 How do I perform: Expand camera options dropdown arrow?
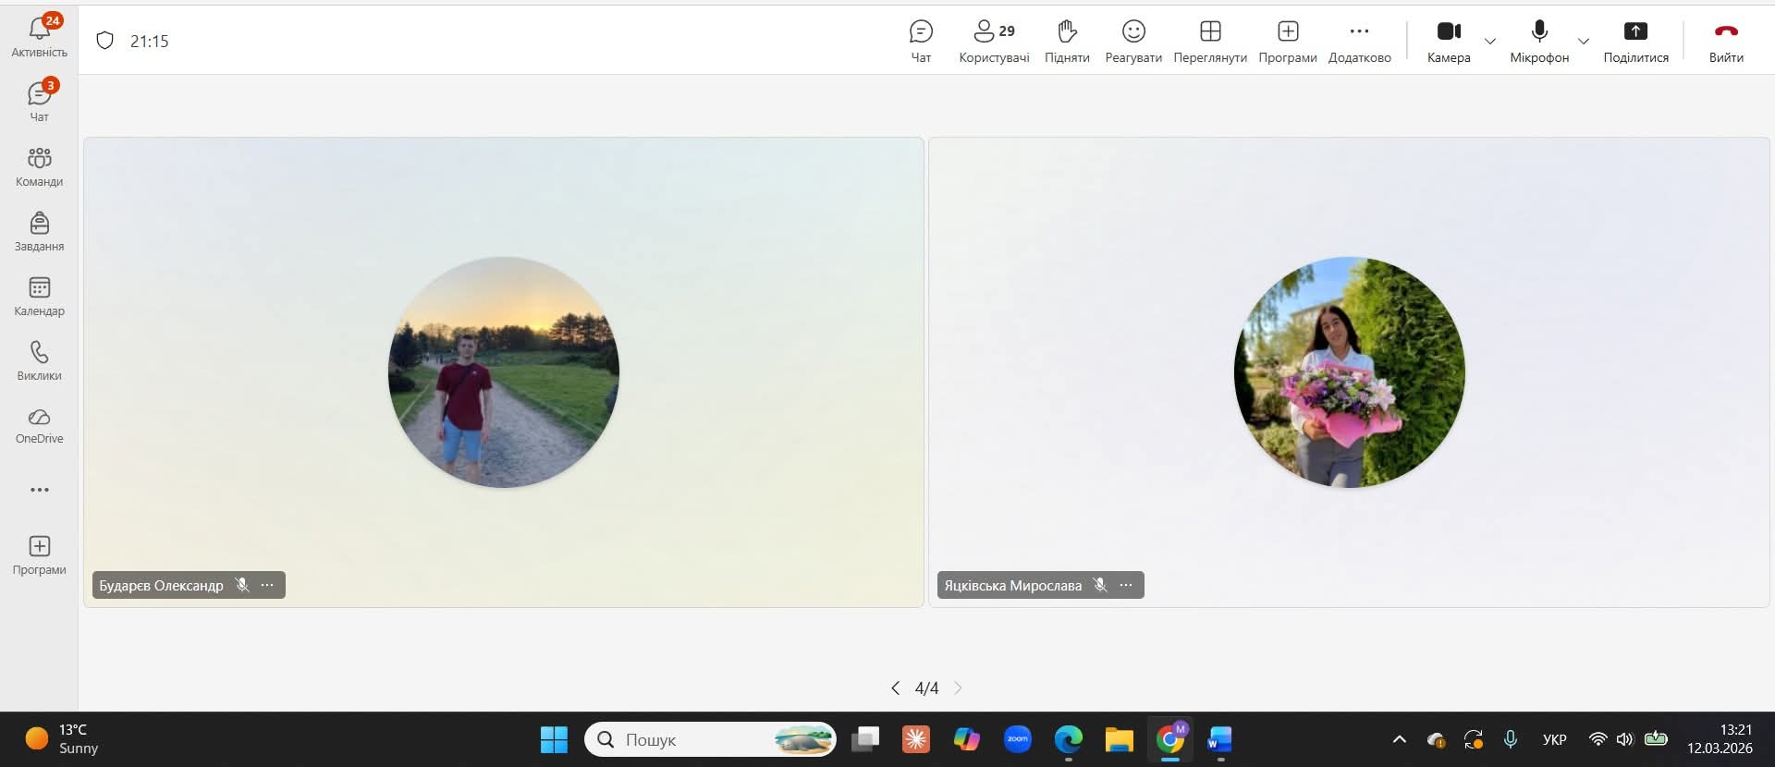(1490, 42)
